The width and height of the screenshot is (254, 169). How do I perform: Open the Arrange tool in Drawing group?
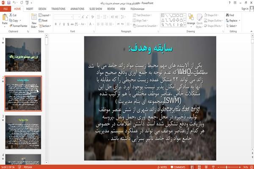point(191,19)
